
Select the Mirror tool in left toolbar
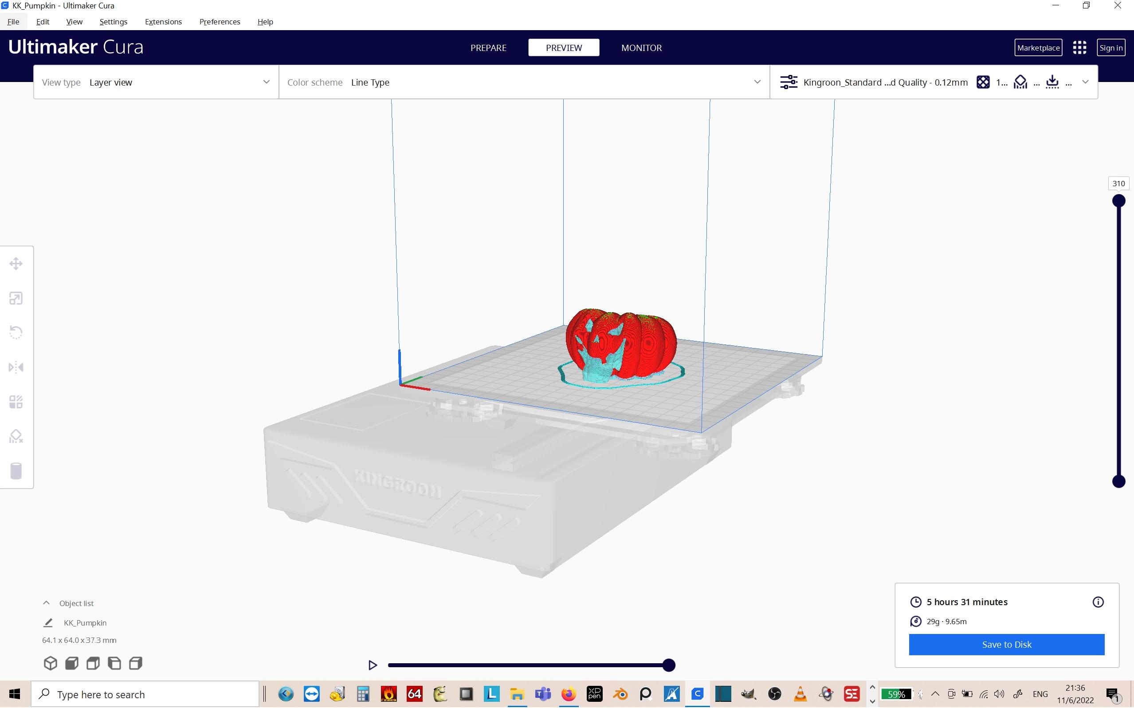16,367
